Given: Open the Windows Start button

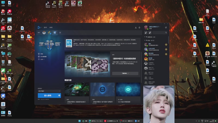Looking at the screenshot, I should (x=80, y=121).
